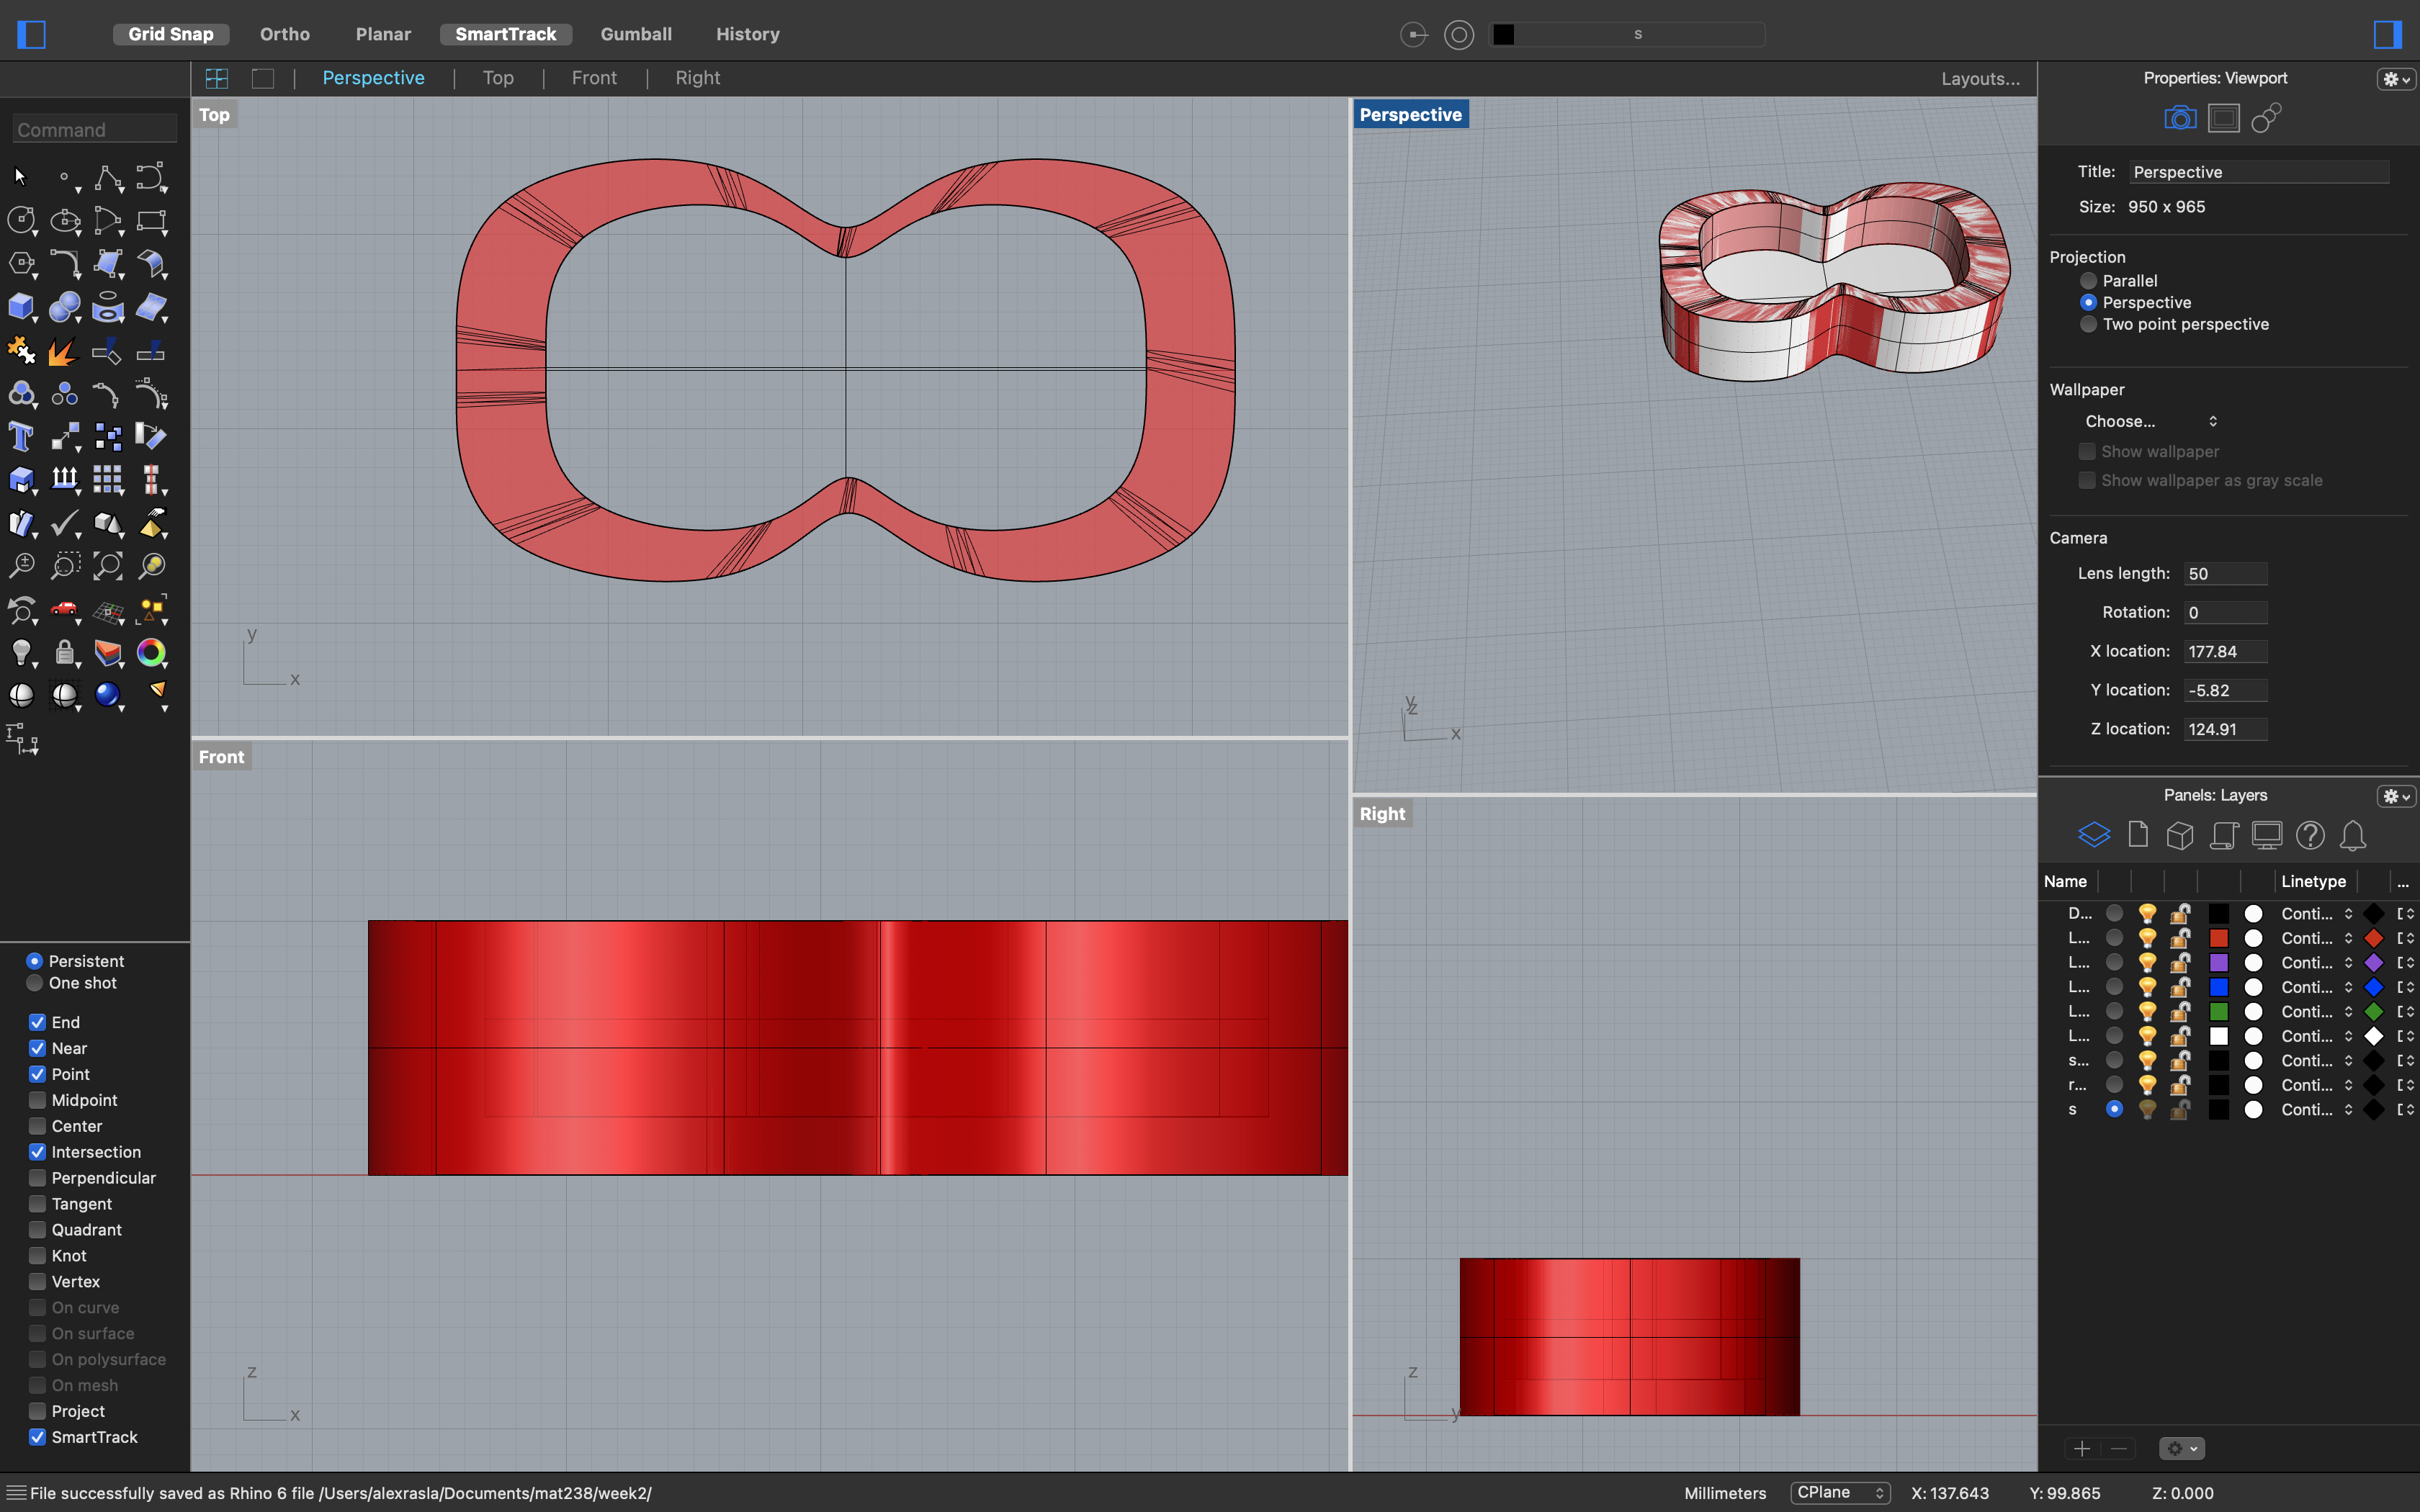Open the Wallpaper Choose dropdown
The width and height of the screenshot is (2420, 1512).
pos(2154,420)
